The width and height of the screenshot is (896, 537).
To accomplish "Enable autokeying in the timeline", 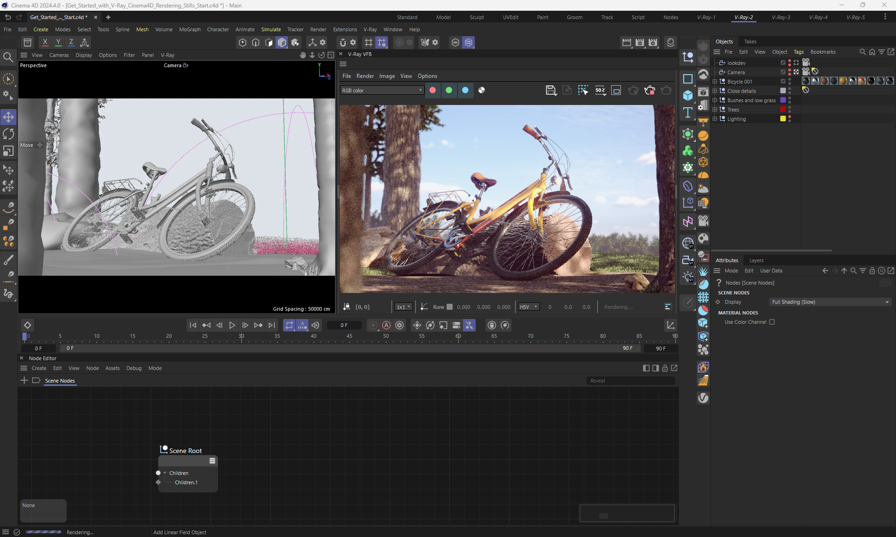I will (x=386, y=325).
